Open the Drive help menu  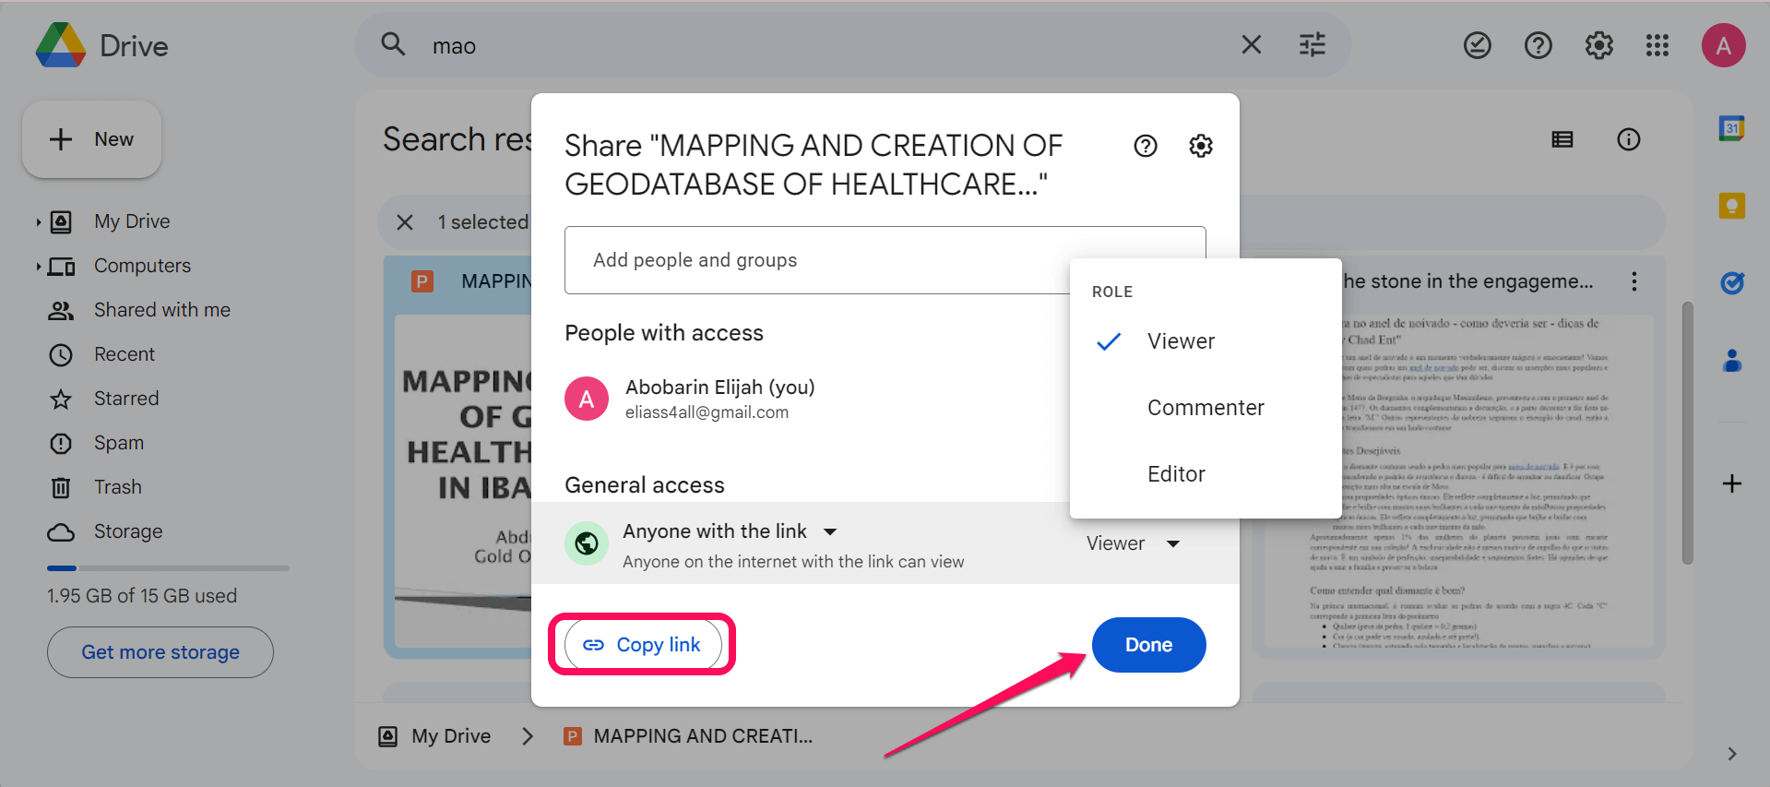click(x=1538, y=45)
